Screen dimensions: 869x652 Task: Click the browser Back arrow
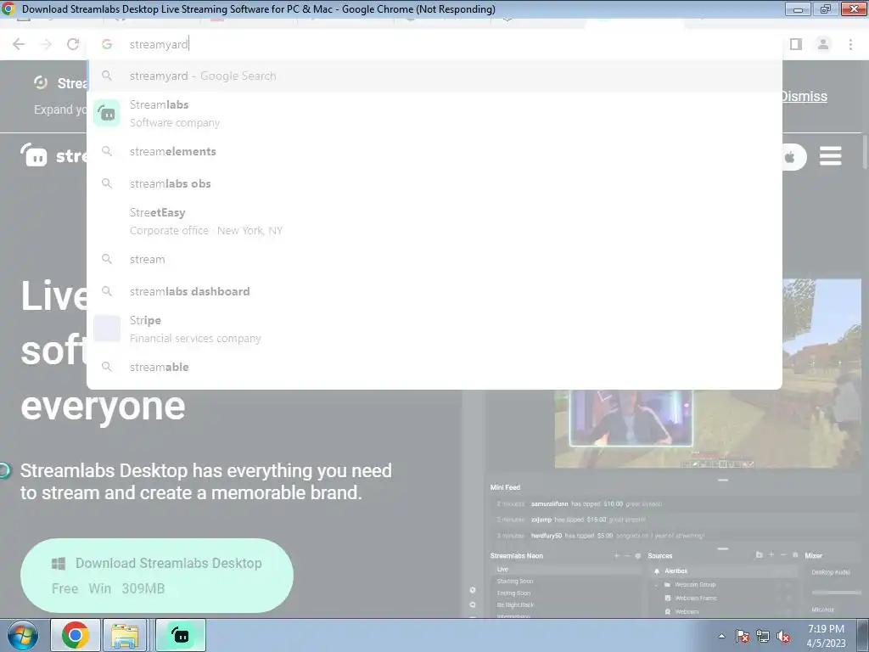click(19, 44)
